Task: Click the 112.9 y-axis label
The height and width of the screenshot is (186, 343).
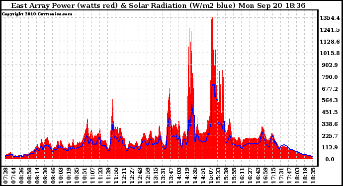Action: pos(330,148)
